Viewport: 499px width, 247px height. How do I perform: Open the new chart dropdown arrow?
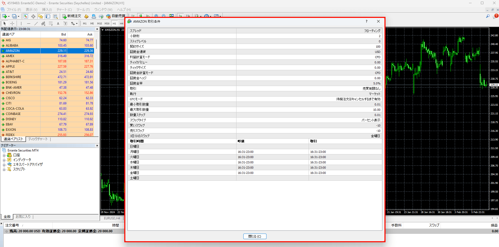pyautogui.click(x=9, y=17)
